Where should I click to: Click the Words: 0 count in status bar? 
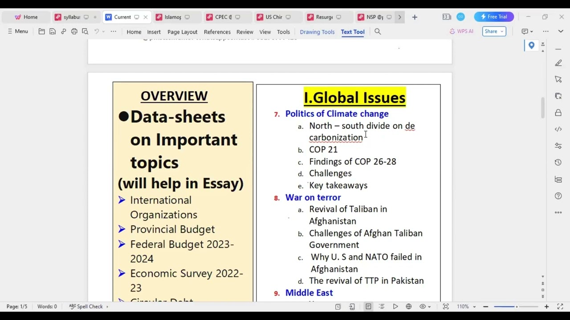[47, 306]
